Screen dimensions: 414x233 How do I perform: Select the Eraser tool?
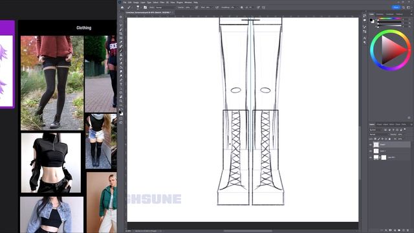tap(121, 63)
